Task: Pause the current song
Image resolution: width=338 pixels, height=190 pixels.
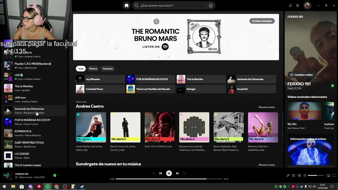Action: pos(169,173)
